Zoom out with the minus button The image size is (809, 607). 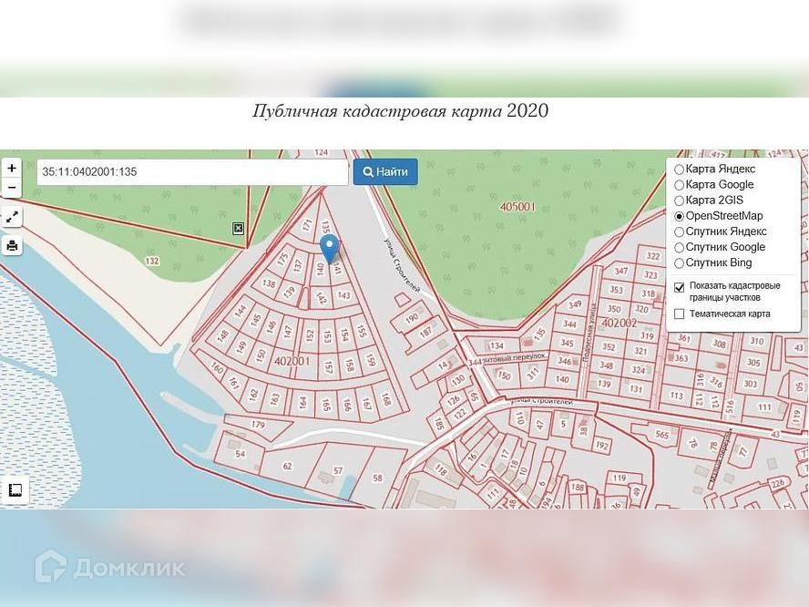[12, 188]
